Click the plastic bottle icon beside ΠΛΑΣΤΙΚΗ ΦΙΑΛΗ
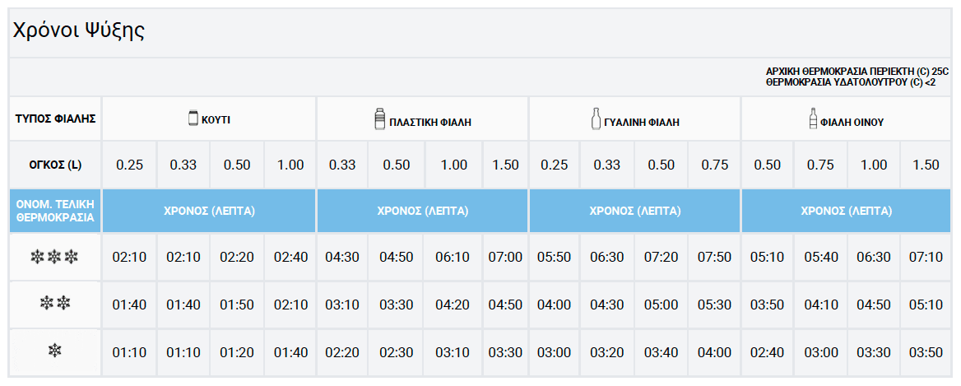 point(379,119)
